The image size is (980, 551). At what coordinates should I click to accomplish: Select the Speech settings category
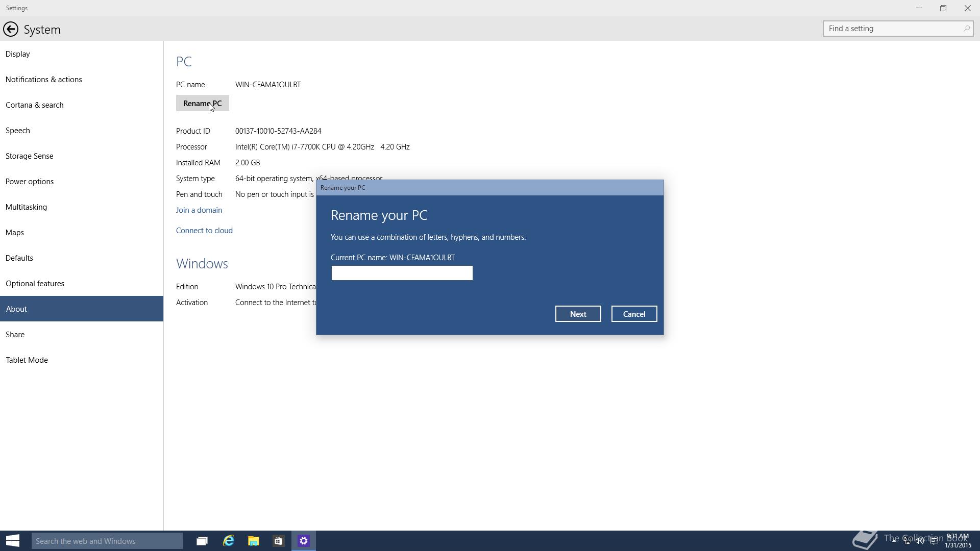[82, 130]
